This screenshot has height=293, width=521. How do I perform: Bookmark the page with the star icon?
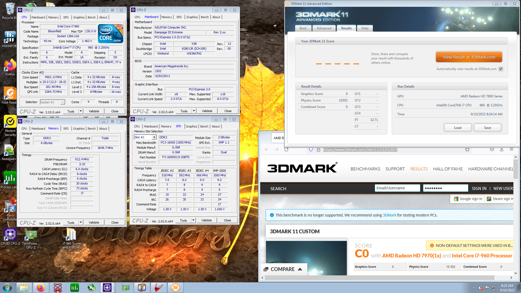[467, 149]
